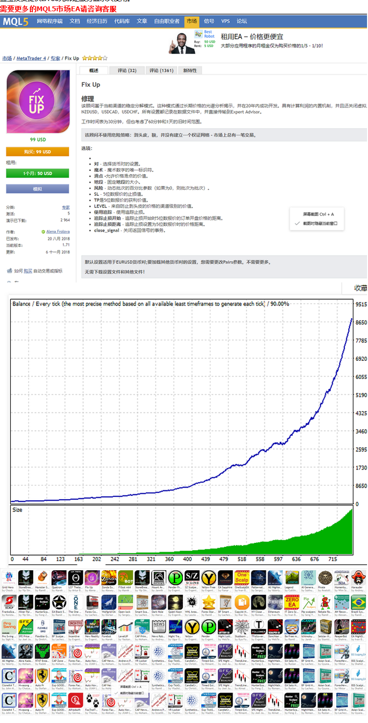Screen dimensions: 368x723
Task: Open the Pirate EA product icon
Action: point(325,578)
